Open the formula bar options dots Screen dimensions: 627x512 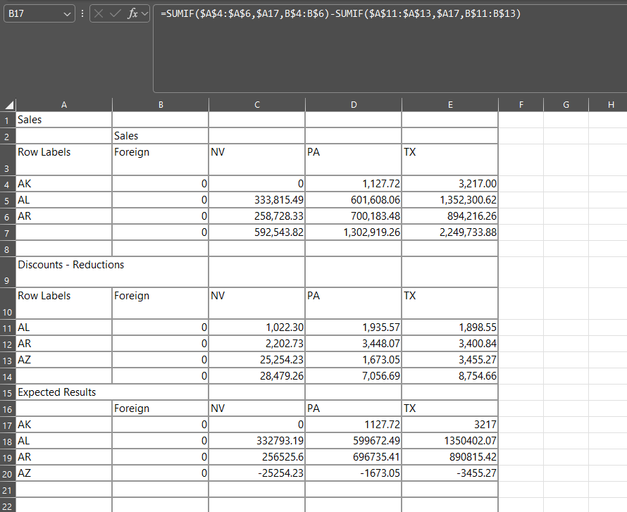pyautogui.click(x=82, y=13)
